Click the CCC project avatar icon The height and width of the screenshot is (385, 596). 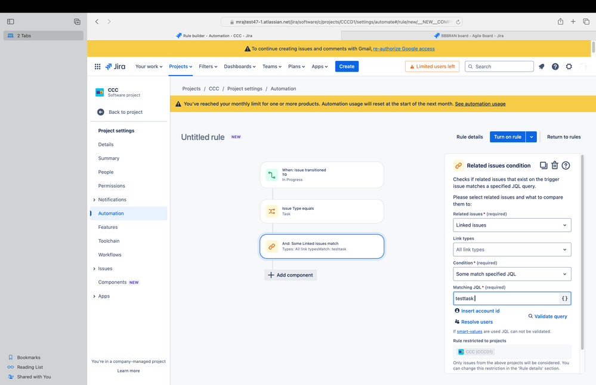tap(100, 92)
